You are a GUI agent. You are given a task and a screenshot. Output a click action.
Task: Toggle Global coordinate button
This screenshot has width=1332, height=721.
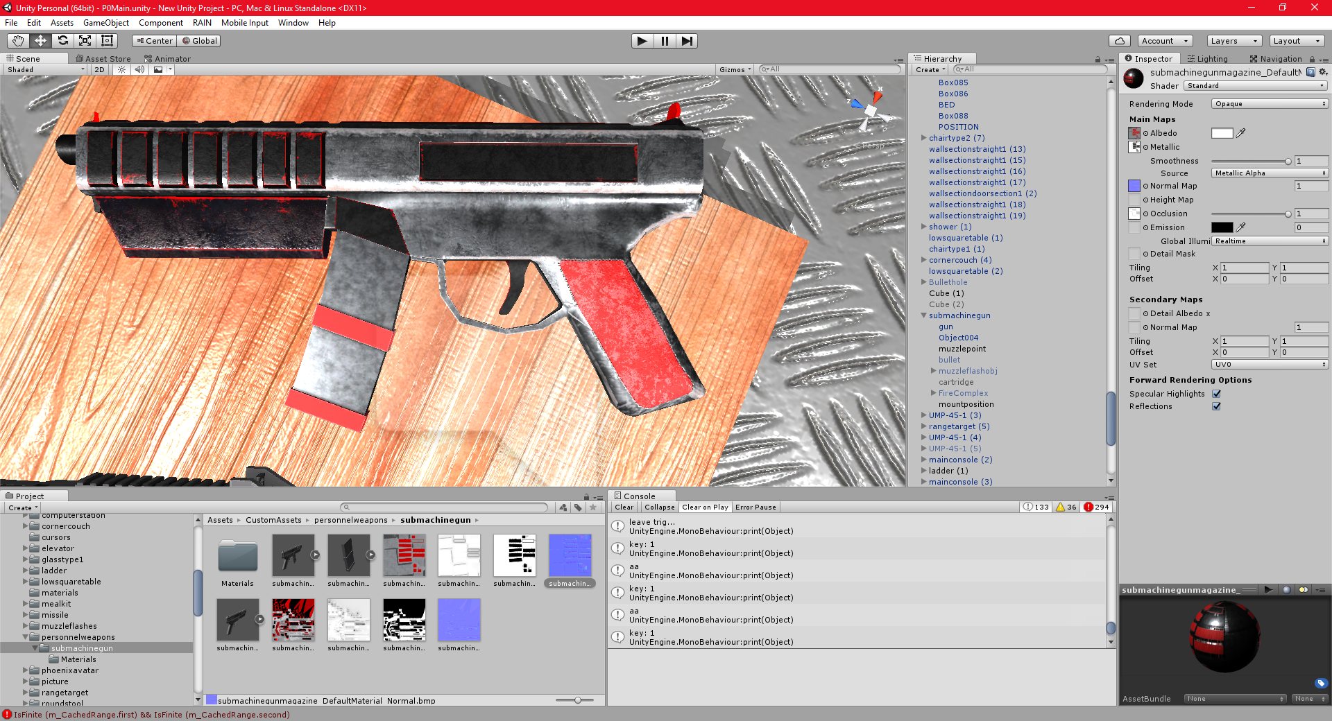199,41
